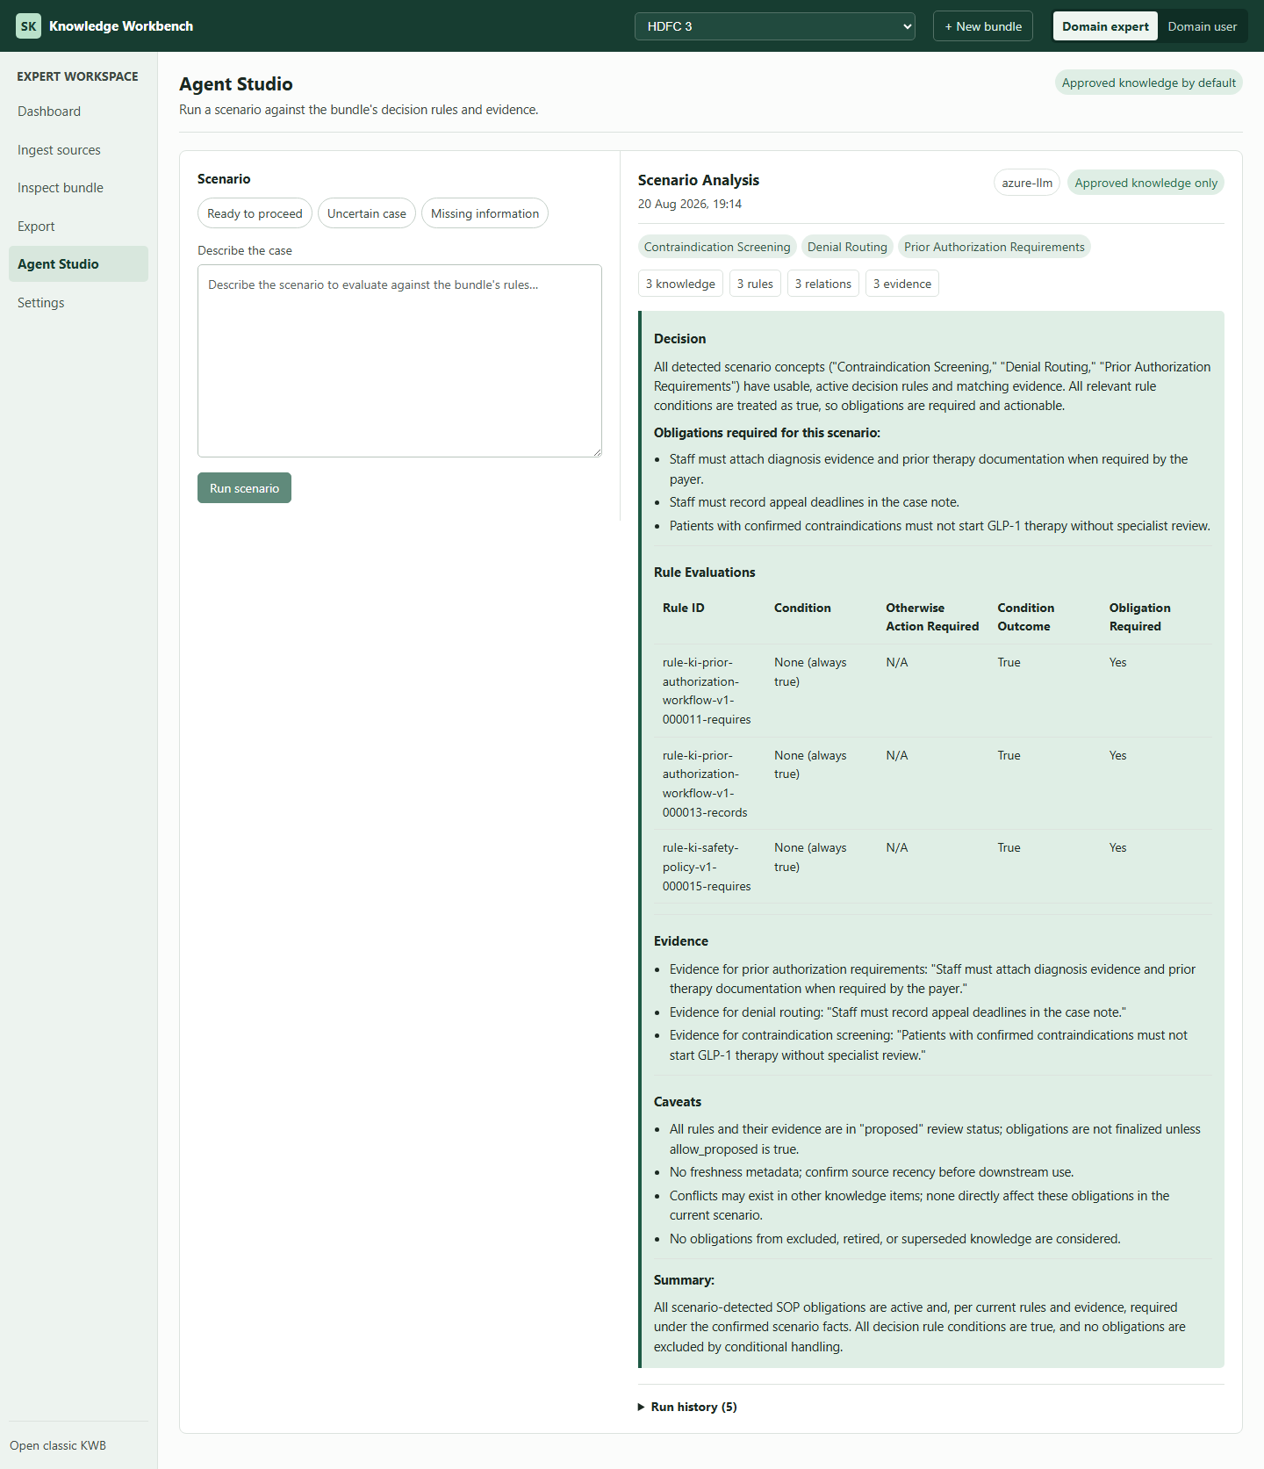Switch to Domain user mode
The width and height of the screenshot is (1264, 1469).
pyautogui.click(x=1202, y=26)
